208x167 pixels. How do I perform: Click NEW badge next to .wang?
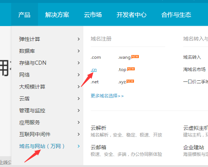point(135,57)
